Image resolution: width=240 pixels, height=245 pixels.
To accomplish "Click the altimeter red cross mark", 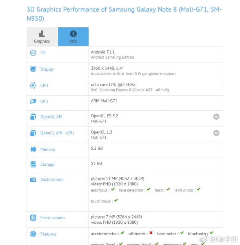I will pos(151,233).
